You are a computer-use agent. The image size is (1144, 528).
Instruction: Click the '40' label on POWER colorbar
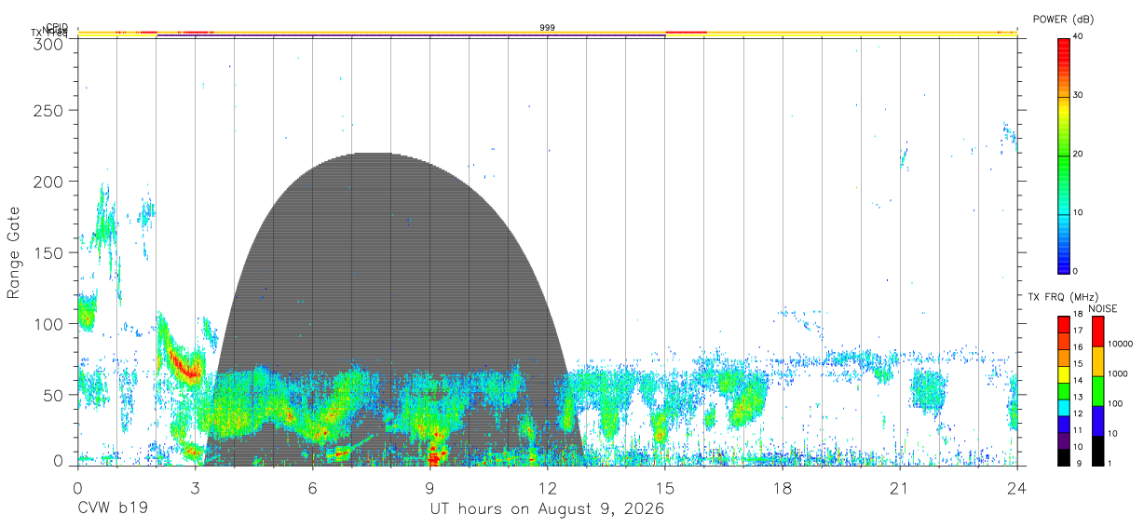click(1079, 36)
